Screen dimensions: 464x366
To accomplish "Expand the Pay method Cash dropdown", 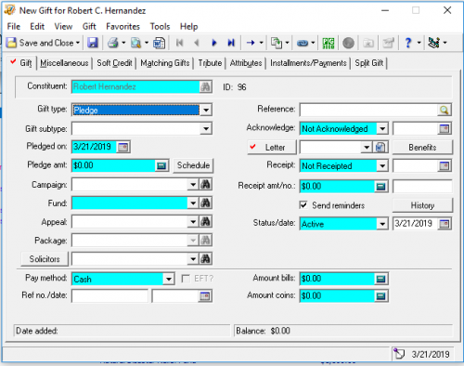I will click(168, 279).
